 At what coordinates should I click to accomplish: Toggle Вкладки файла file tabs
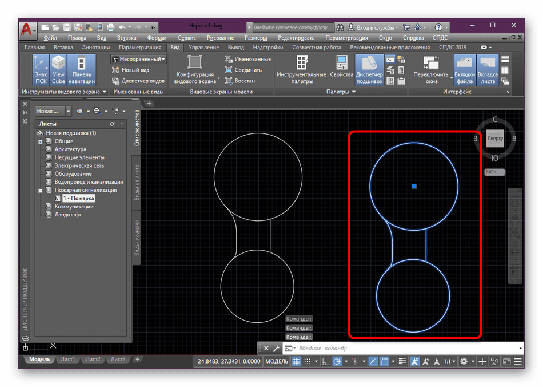pyautogui.click(x=464, y=70)
